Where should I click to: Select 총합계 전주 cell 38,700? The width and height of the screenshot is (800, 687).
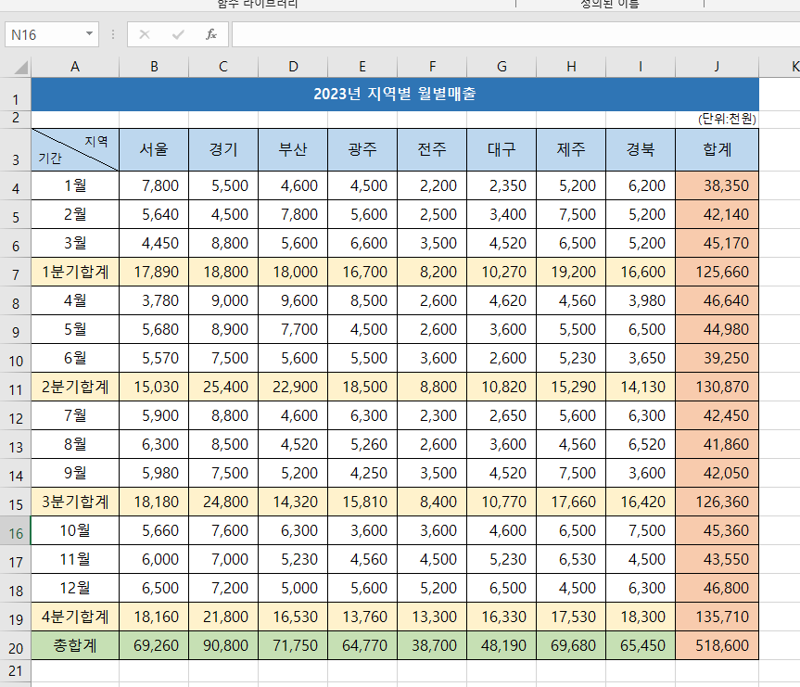(x=432, y=645)
